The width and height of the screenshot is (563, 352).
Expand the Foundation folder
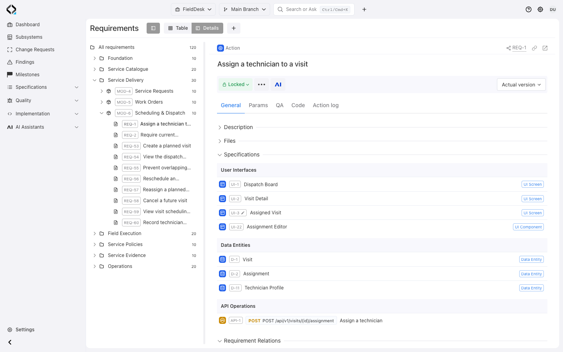tap(95, 58)
